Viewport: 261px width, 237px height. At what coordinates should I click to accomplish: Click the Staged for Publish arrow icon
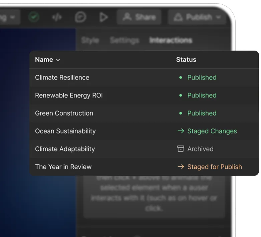[181, 167]
